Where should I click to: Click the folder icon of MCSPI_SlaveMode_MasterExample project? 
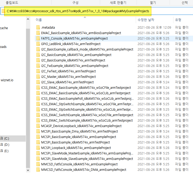pyautogui.click(x=38, y=153)
